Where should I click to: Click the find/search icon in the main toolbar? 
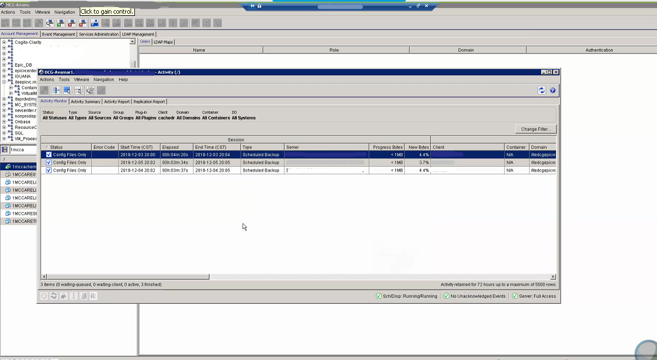pyautogui.click(x=49, y=23)
